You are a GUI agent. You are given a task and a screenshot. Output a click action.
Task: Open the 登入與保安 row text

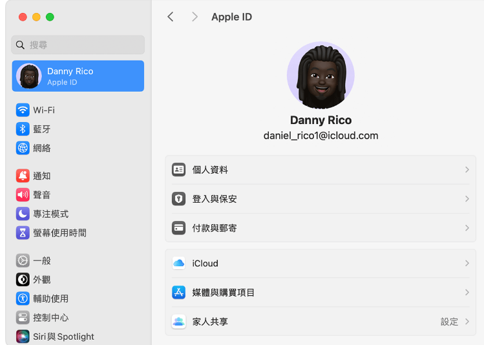[215, 199]
